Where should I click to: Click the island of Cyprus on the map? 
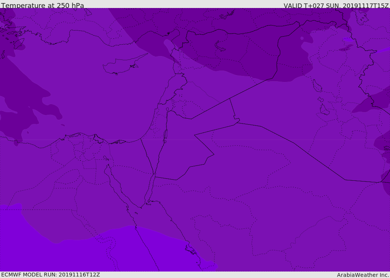pos(125,64)
